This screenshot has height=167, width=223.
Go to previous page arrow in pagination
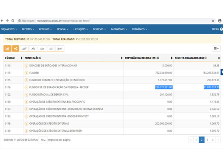(x=191, y=140)
